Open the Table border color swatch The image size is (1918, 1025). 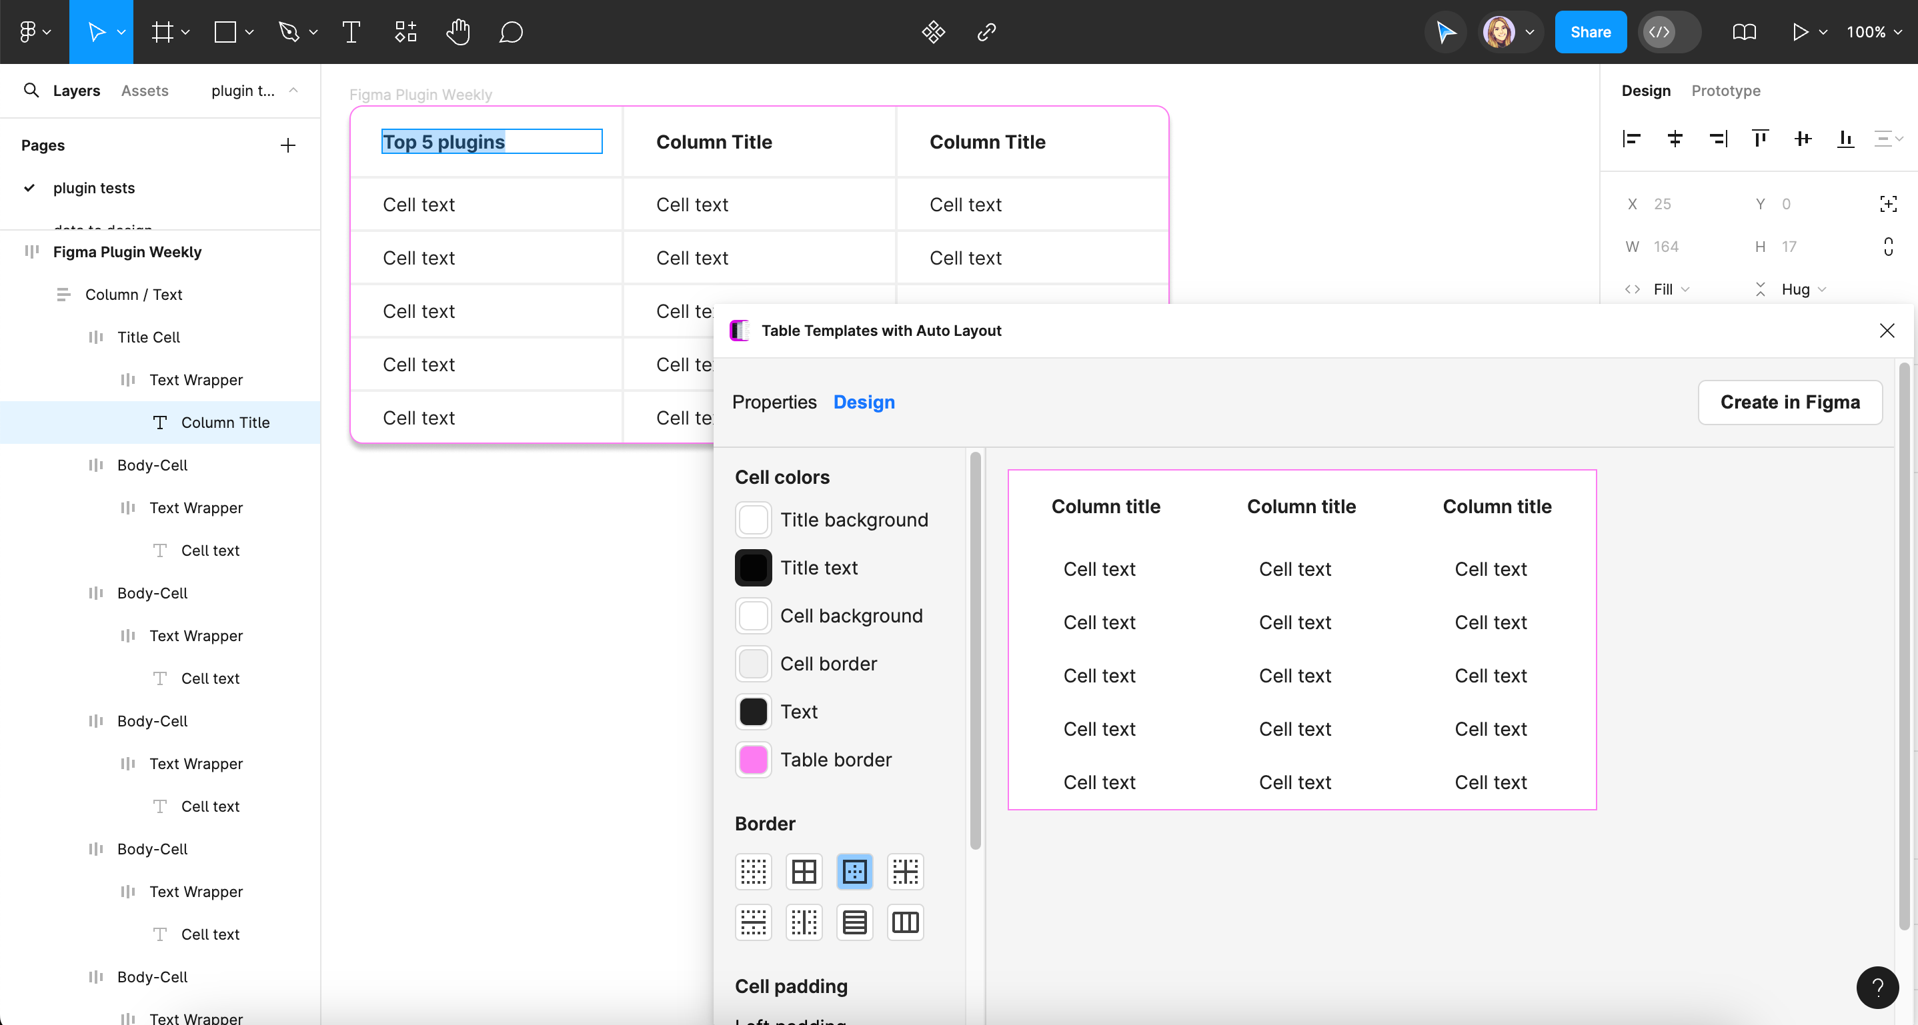tap(753, 760)
